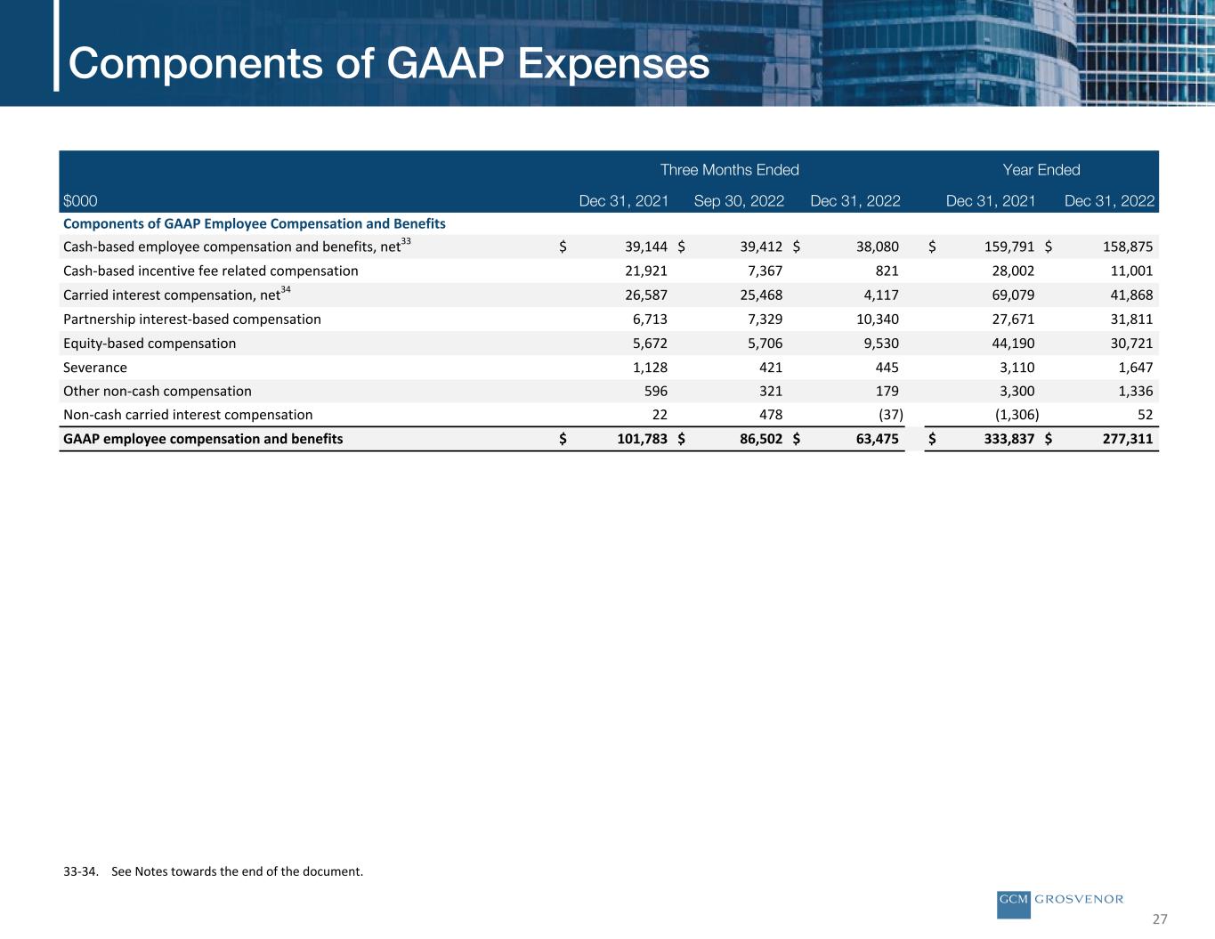This screenshot has height=939, width=1215.
Task: Select the Year Ended column group header
Action: point(1041,170)
